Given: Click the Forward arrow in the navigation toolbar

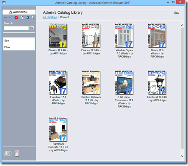Looking at the screenshot, I should [11, 18].
